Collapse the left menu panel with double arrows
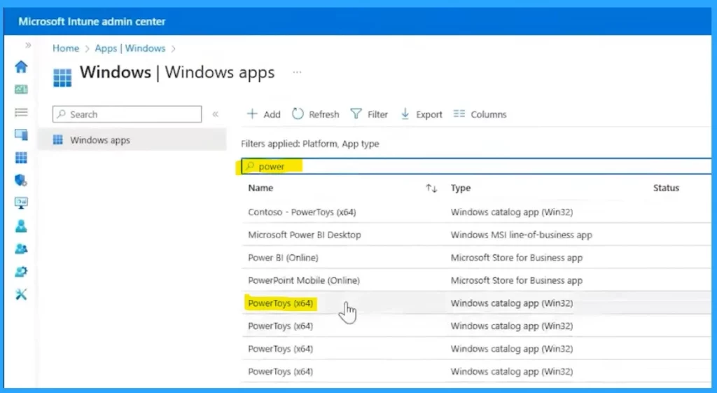 (x=216, y=114)
